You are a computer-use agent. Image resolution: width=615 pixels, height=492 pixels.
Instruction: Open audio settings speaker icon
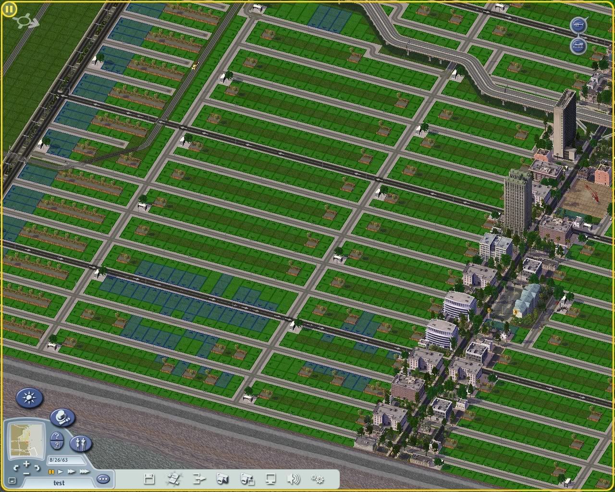(293, 479)
